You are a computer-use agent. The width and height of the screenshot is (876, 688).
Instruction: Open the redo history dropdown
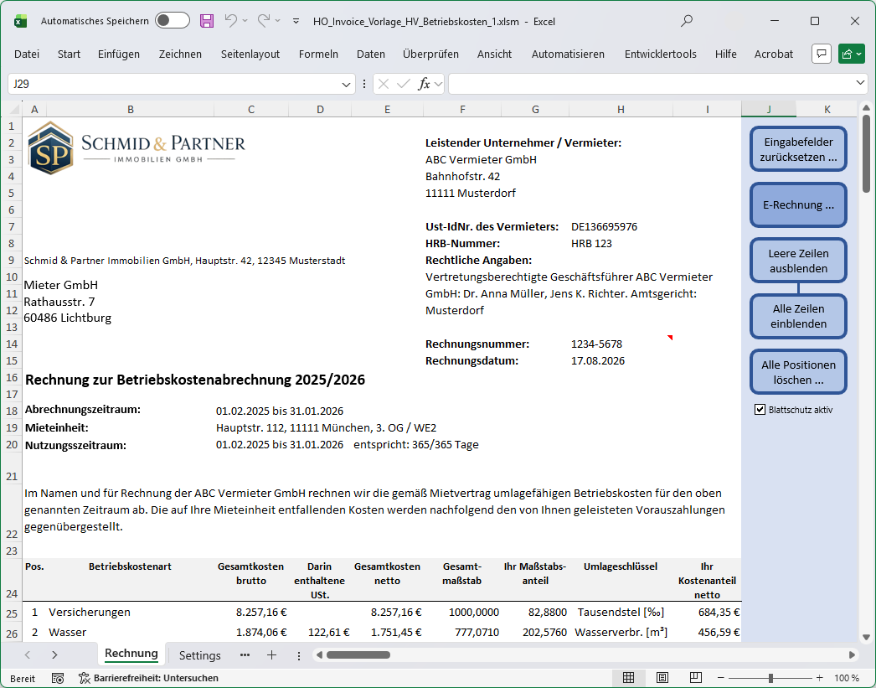point(278,21)
